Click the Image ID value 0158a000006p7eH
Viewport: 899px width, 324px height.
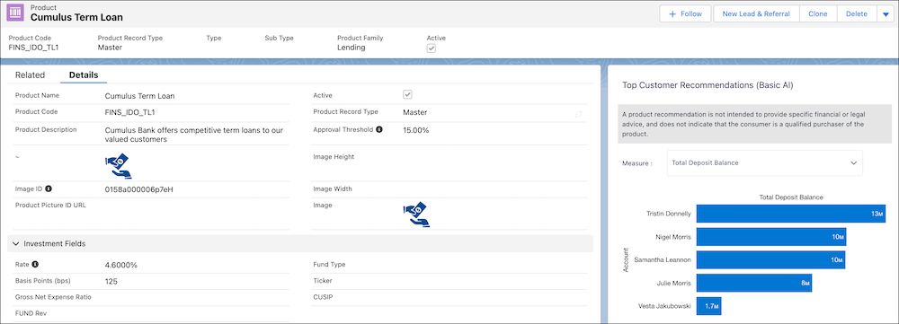point(138,188)
